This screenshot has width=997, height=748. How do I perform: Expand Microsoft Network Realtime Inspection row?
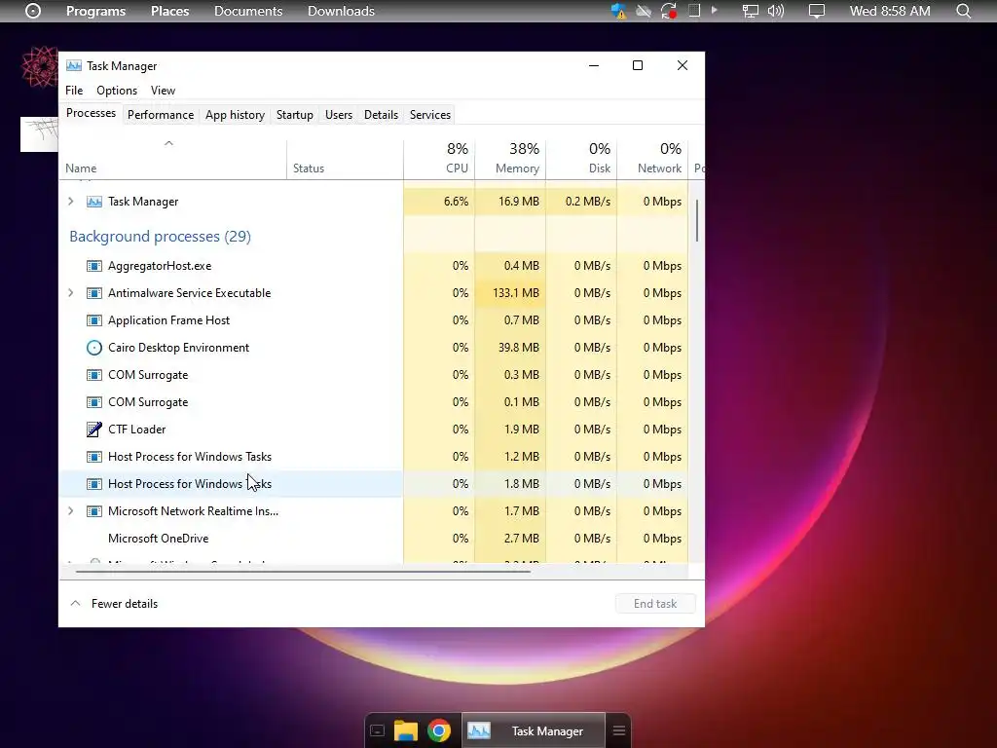[x=70, y=510]
